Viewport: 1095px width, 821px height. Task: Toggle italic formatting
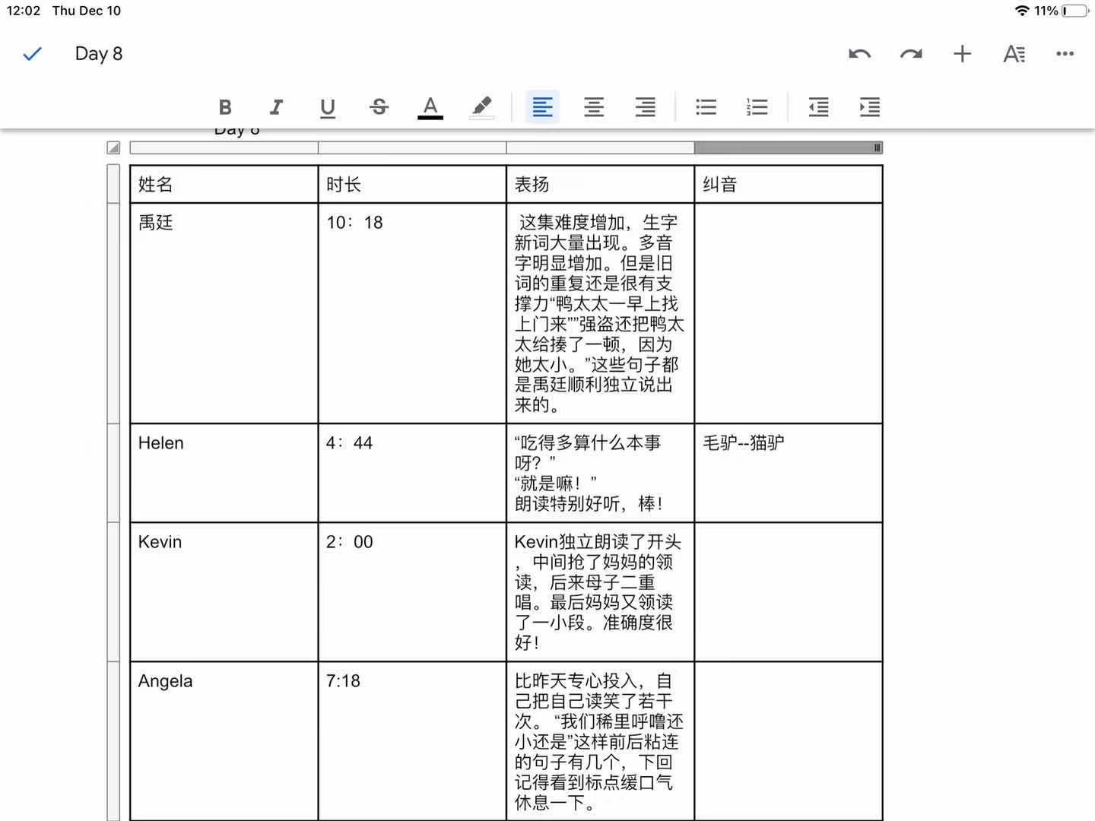coord(276,107)
